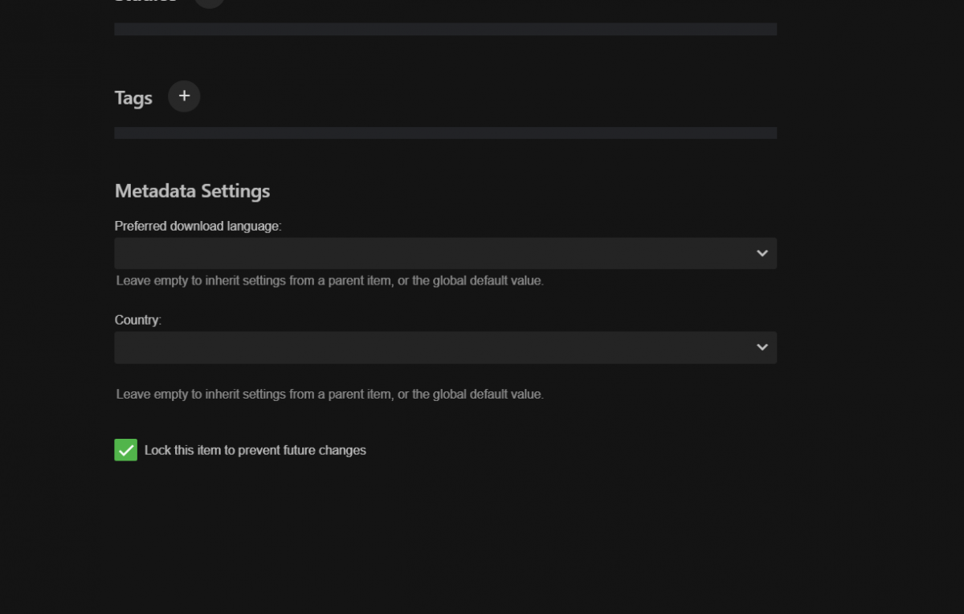Click the inherit hint below Preferred download language

[329, 281]
